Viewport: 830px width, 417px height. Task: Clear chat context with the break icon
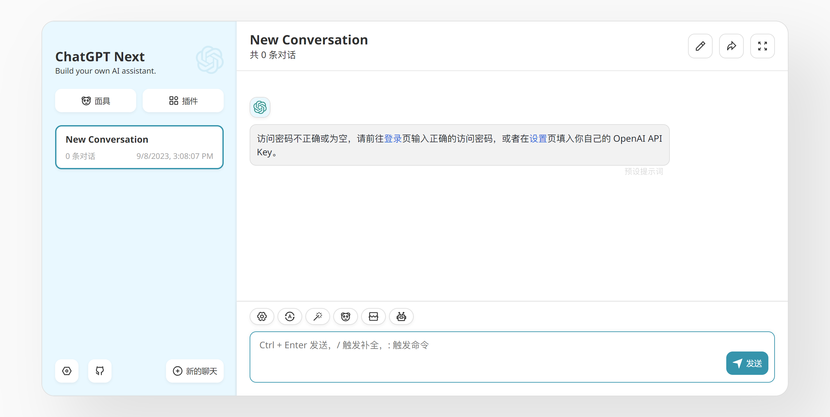click(373, 316)
